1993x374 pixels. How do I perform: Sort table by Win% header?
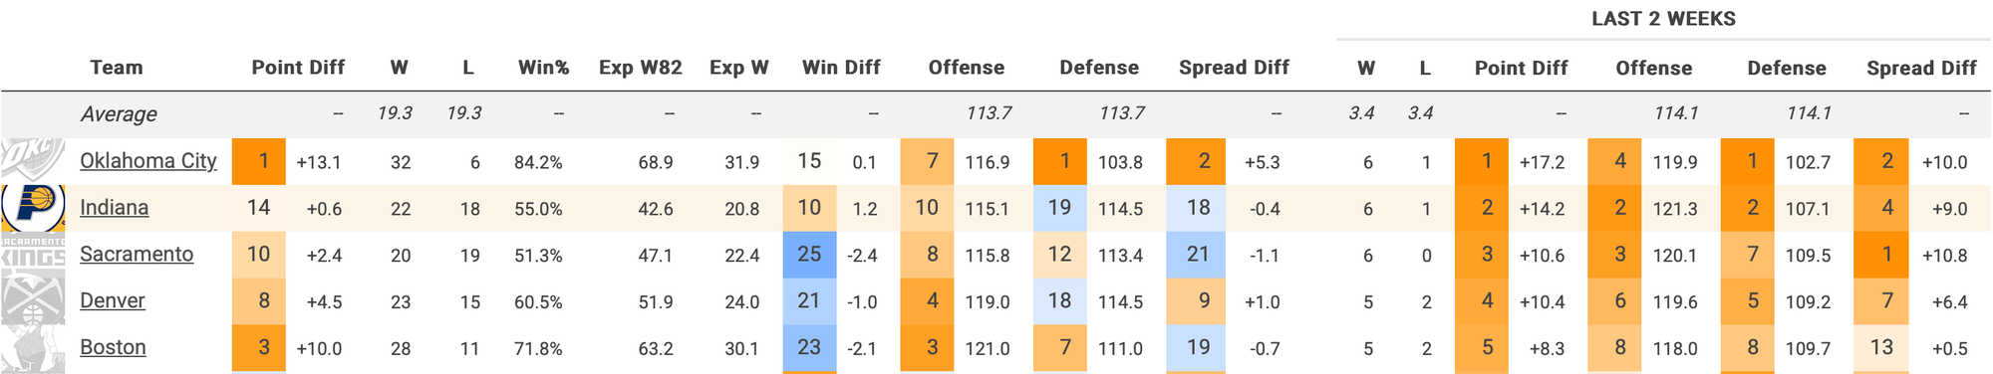tap(543, 68)
